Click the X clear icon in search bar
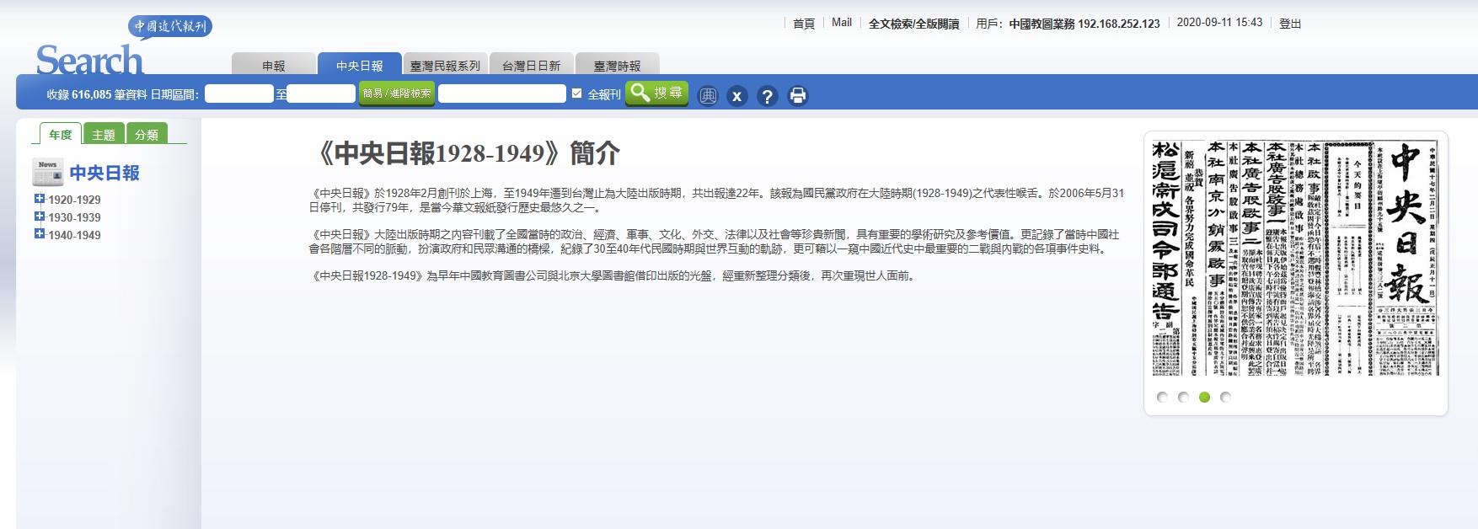 point(736,96)
